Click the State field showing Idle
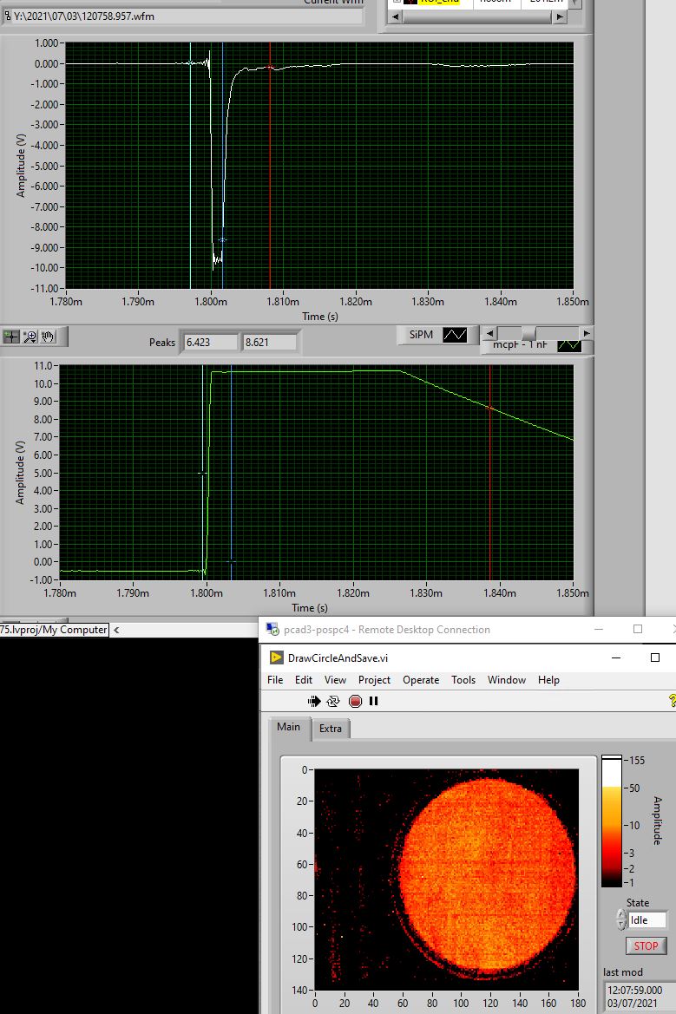The width and height of the screenshot is (676, 1014). pyautogui.click(x=647, y=920)
